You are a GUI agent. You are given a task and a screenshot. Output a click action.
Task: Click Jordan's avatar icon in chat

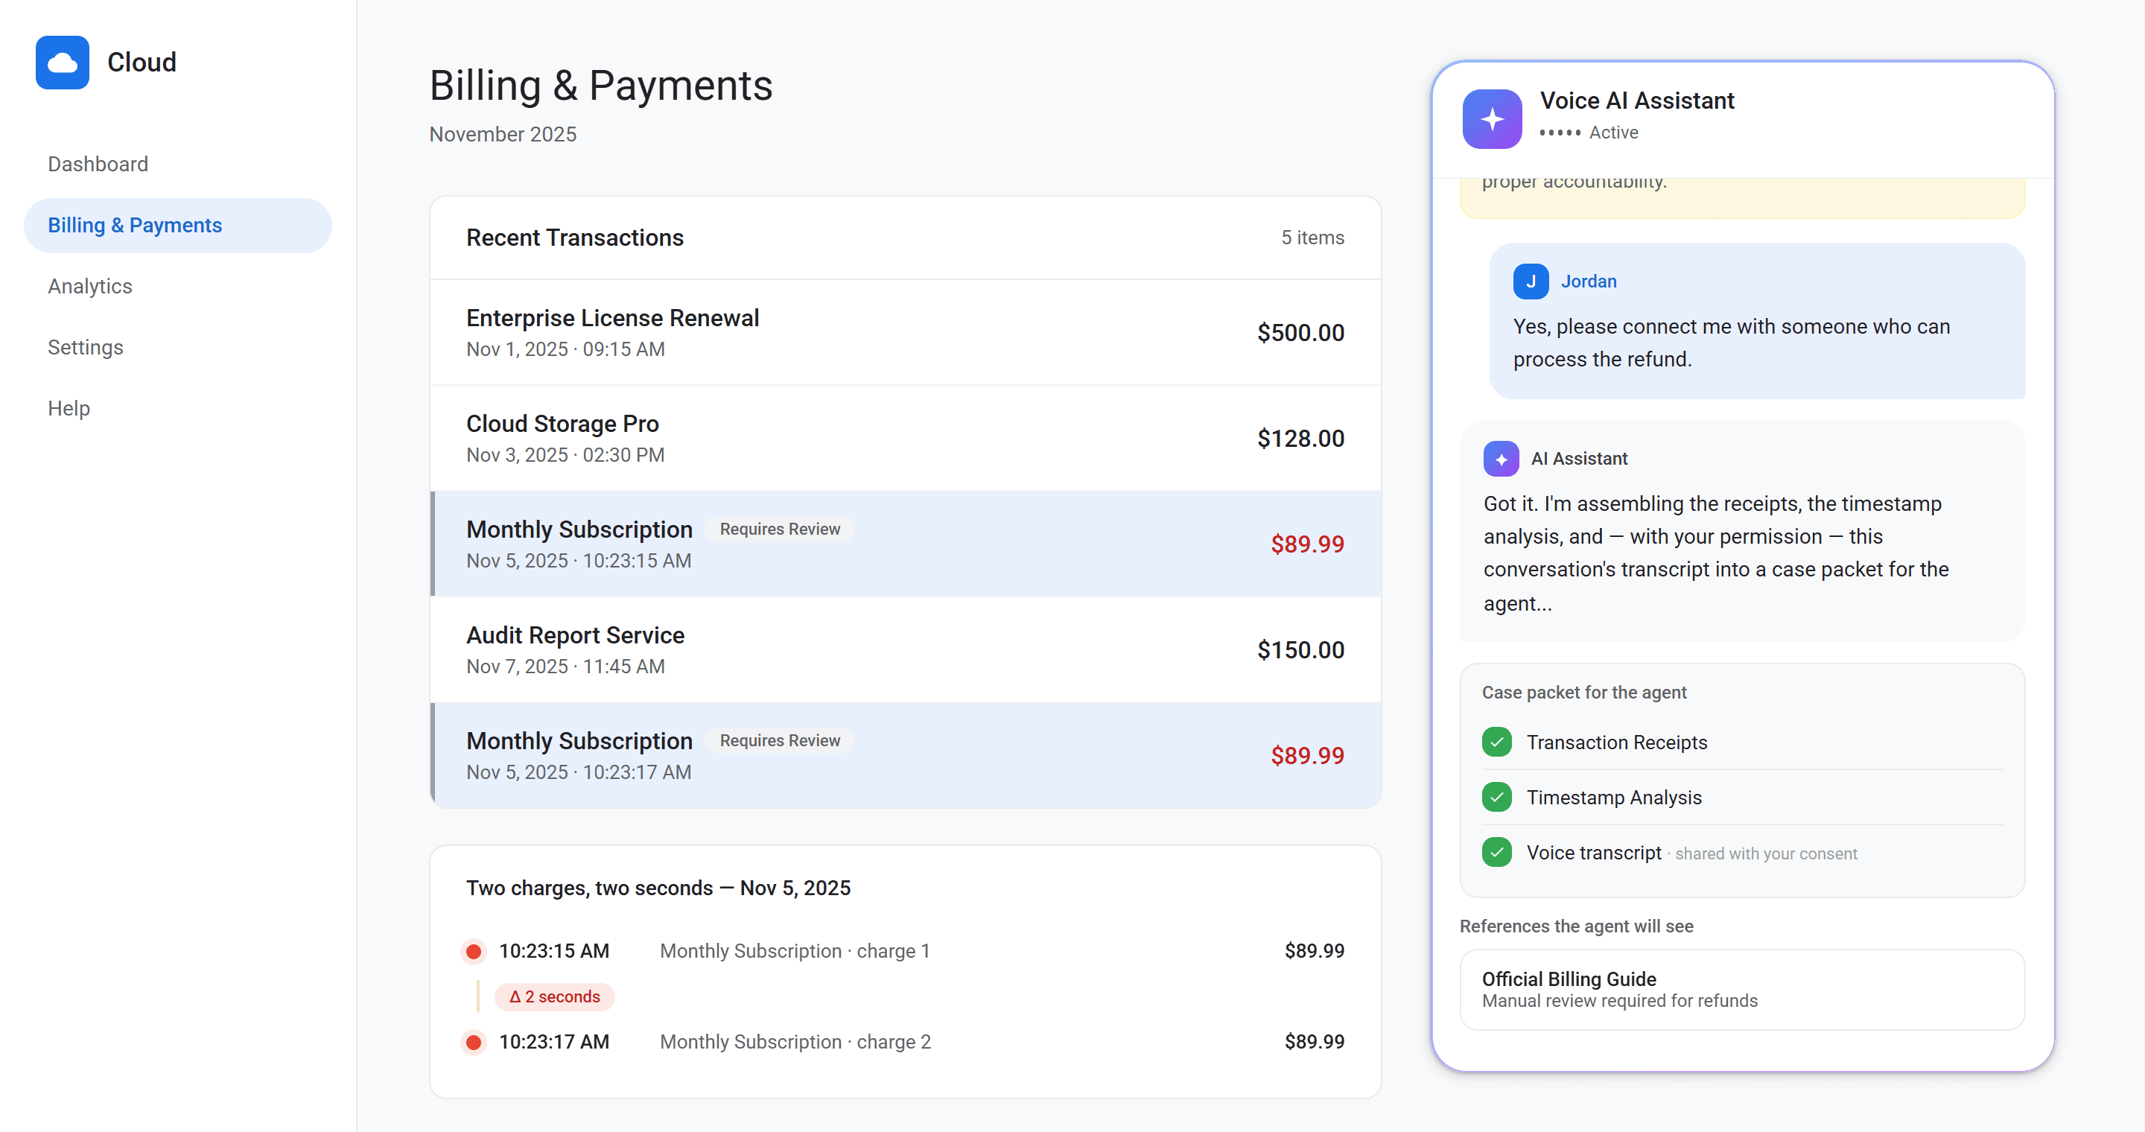coord(1531,282)
